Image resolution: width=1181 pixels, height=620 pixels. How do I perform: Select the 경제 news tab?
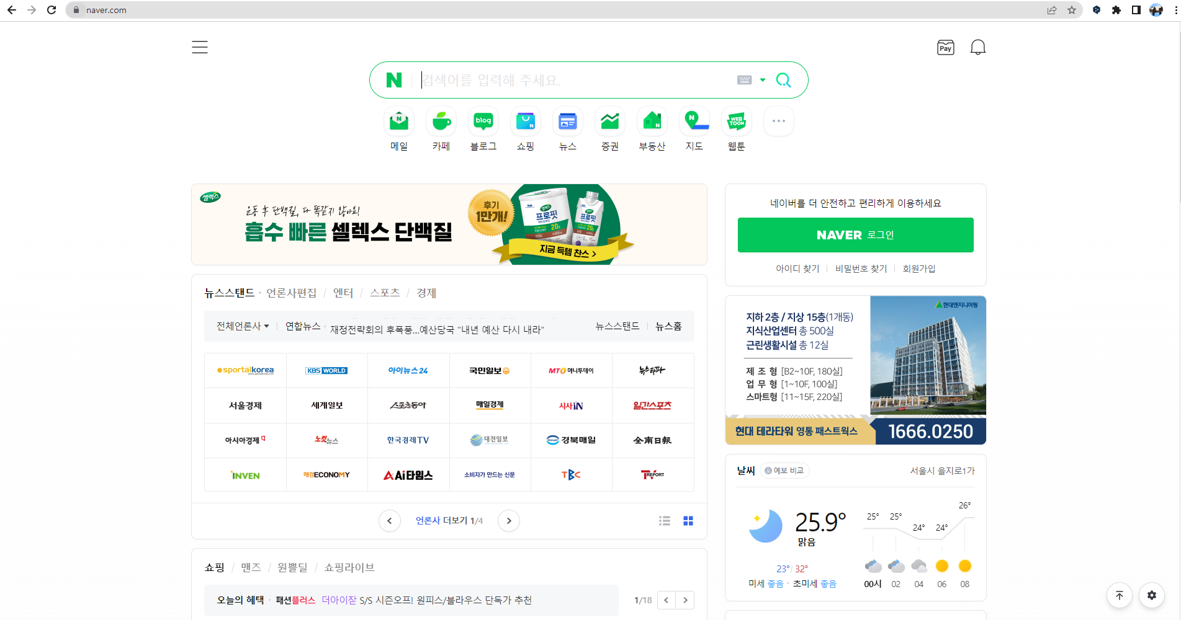pyautogui.click(x=426, y=293)
